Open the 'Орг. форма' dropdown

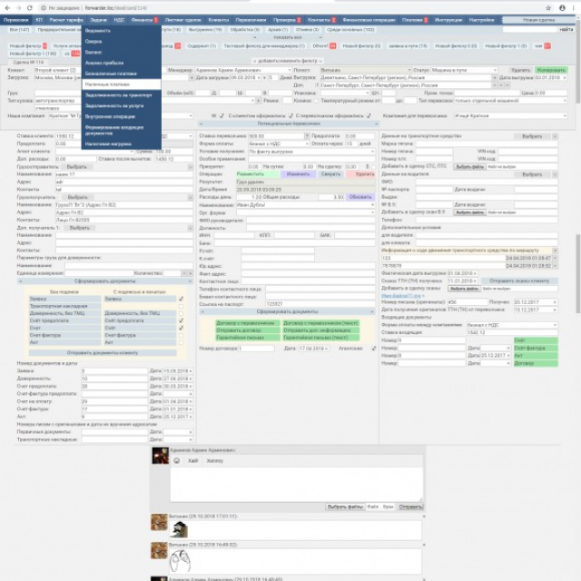point(306,212)
